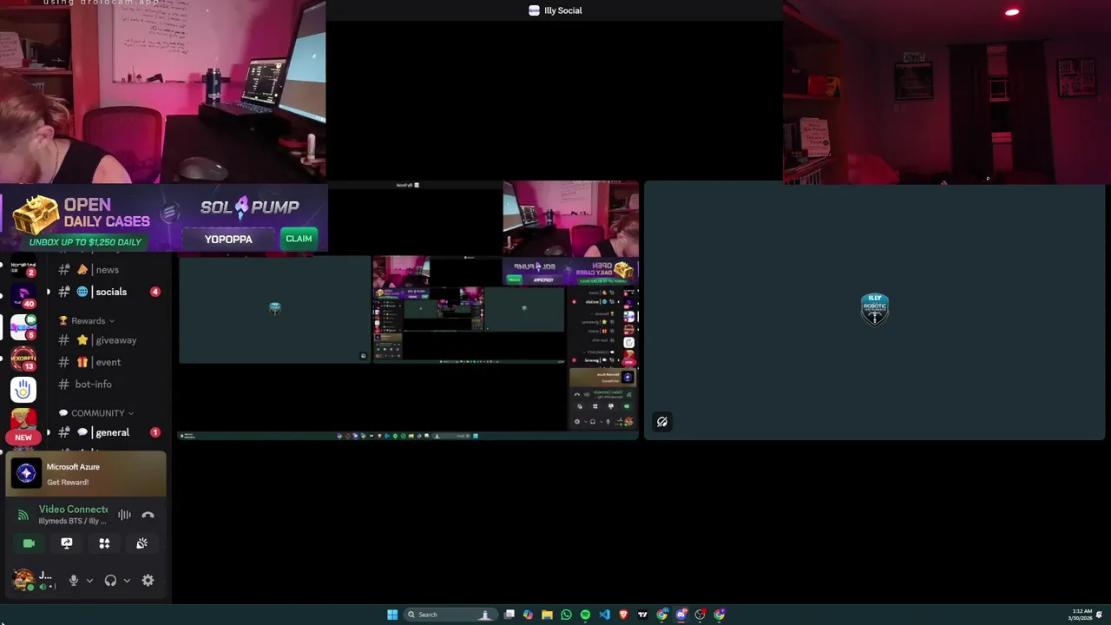This screenshot has width=1111, height=625.
Task: Open WhatsApp from the taskbar
Action: [566, 615]
